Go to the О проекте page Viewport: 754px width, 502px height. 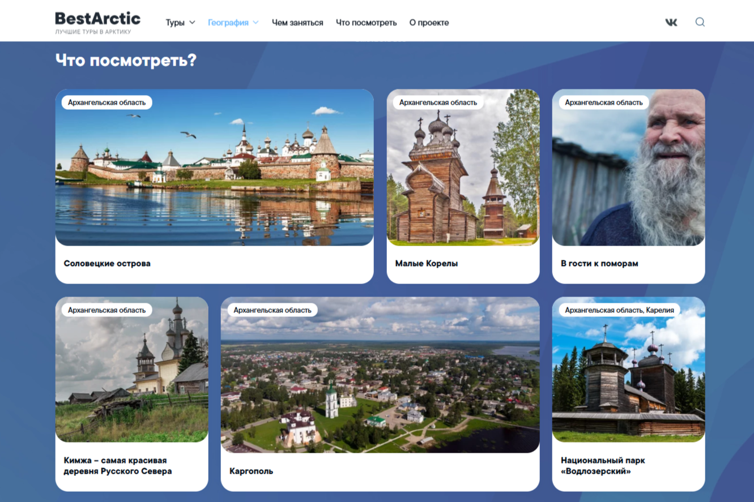pos(429,23)
